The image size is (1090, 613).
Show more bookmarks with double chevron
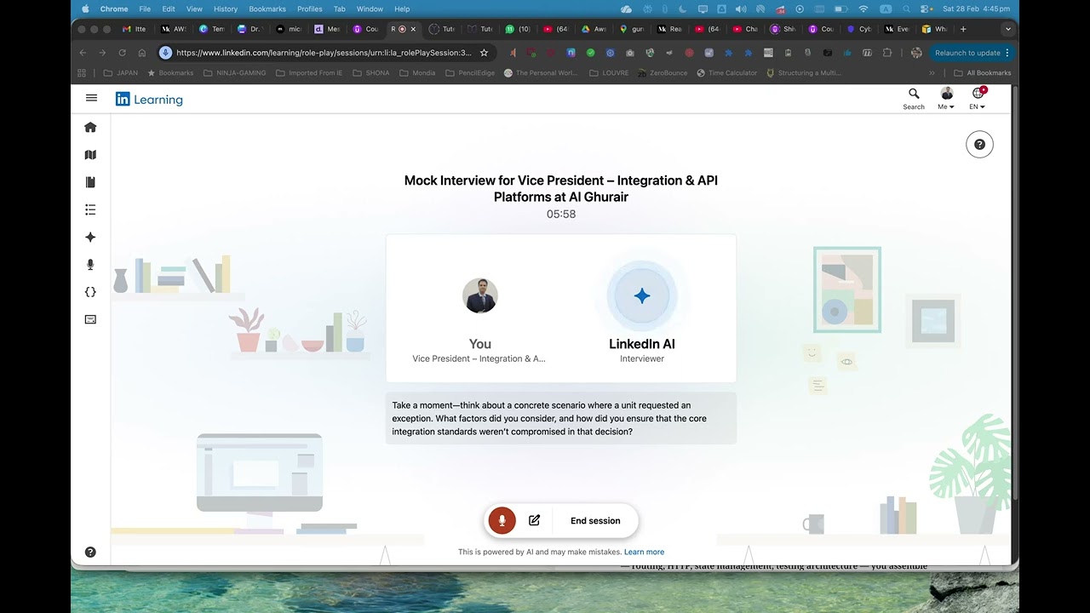click(932, 73)
